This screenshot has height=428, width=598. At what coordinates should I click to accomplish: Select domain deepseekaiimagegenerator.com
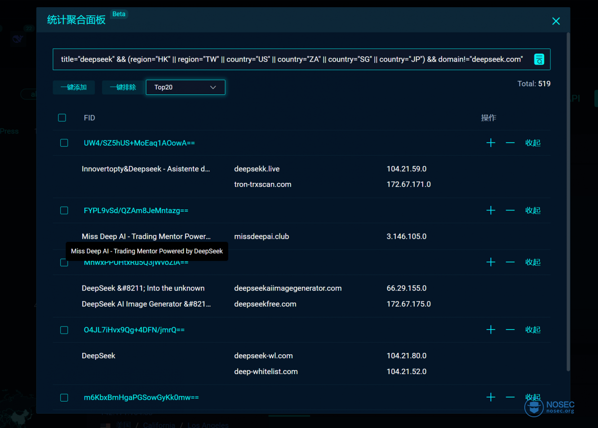288,288
